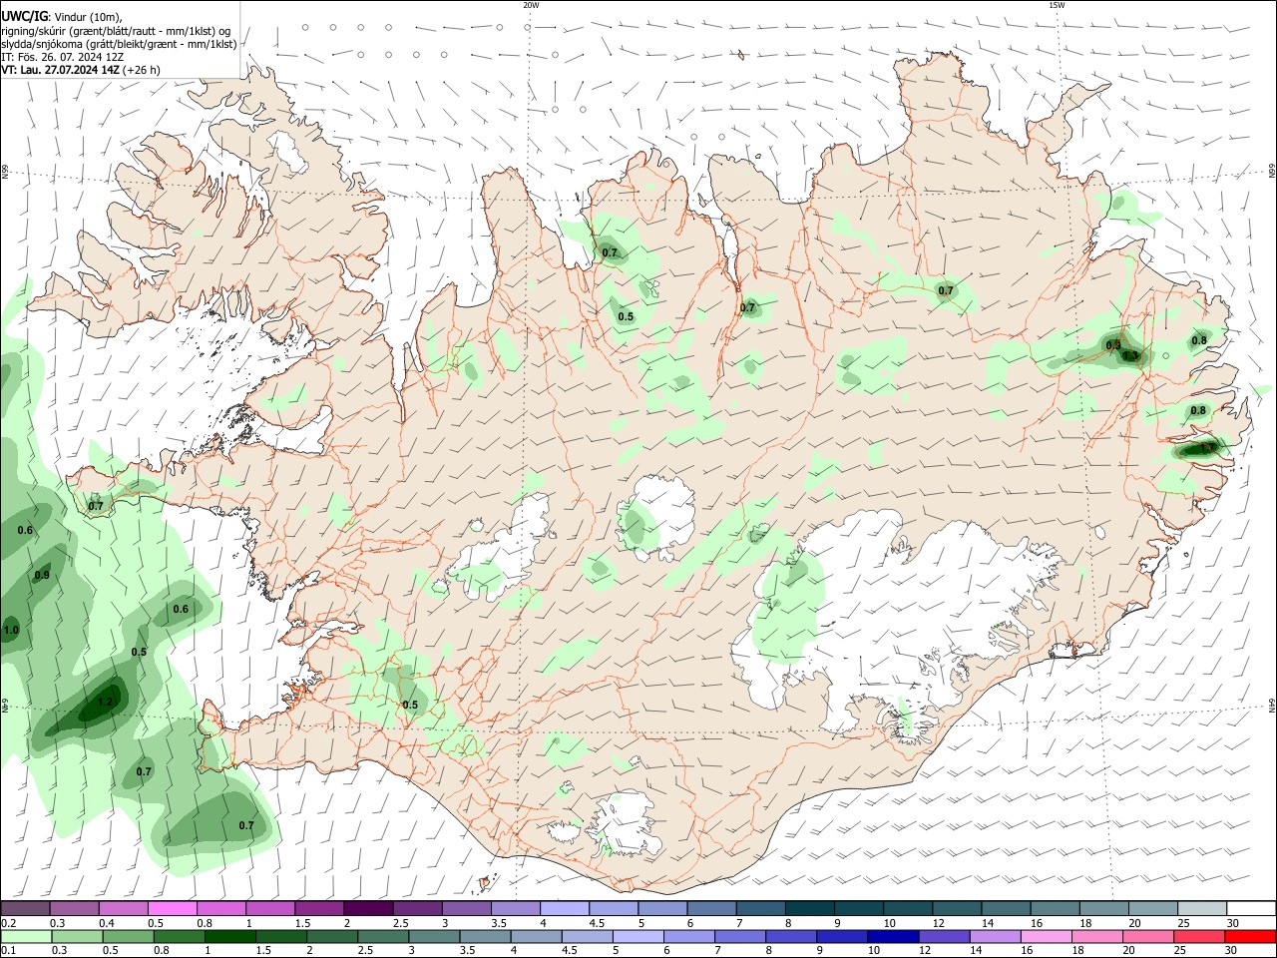Click the Hofsjökull glacier with green overlay

655,517
